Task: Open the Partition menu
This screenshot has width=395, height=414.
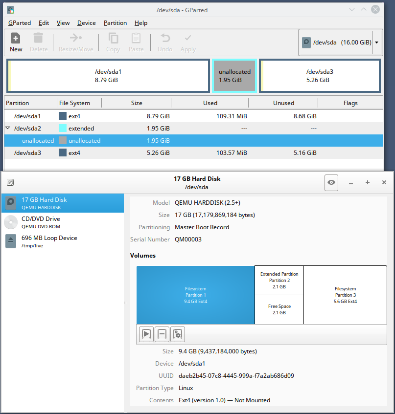Action: 116,23
